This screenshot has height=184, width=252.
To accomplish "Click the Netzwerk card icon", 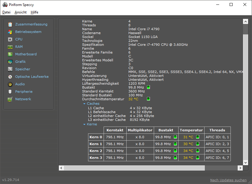I will 10,99.
